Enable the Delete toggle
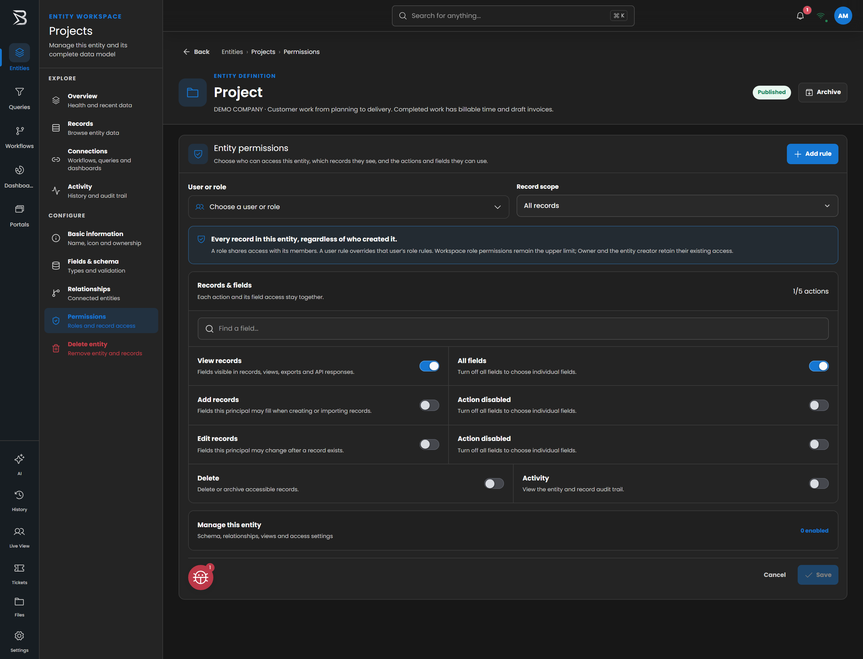The height and width of the screenshot is (659, 863). [494, 483]
